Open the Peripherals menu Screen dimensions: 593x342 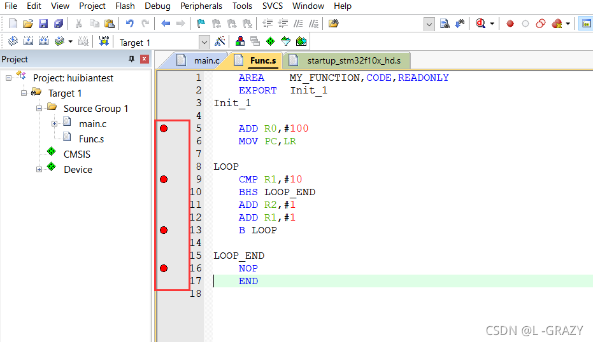click(x=201, y=6)
